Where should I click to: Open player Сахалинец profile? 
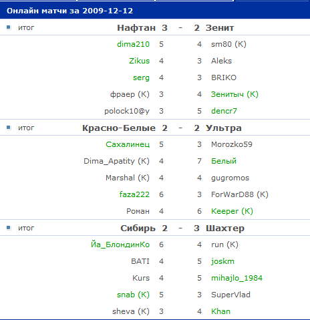pos(128,144)
